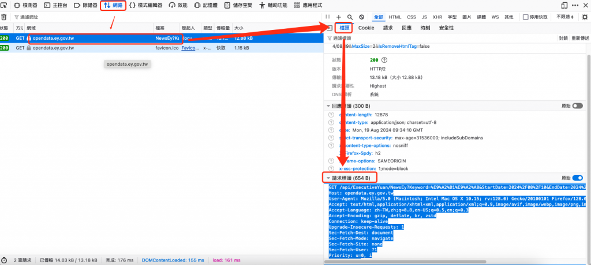The image size is (591, 265).
Task: Click help icon for strict-transport-security header
Action: click(331, 138)
